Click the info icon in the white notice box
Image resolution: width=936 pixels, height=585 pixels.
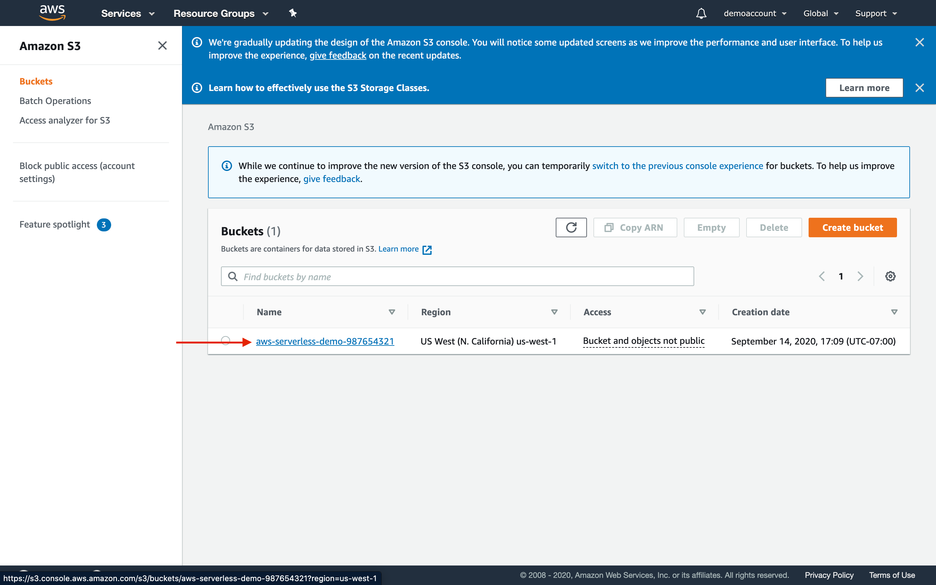[x=227, y=166]
